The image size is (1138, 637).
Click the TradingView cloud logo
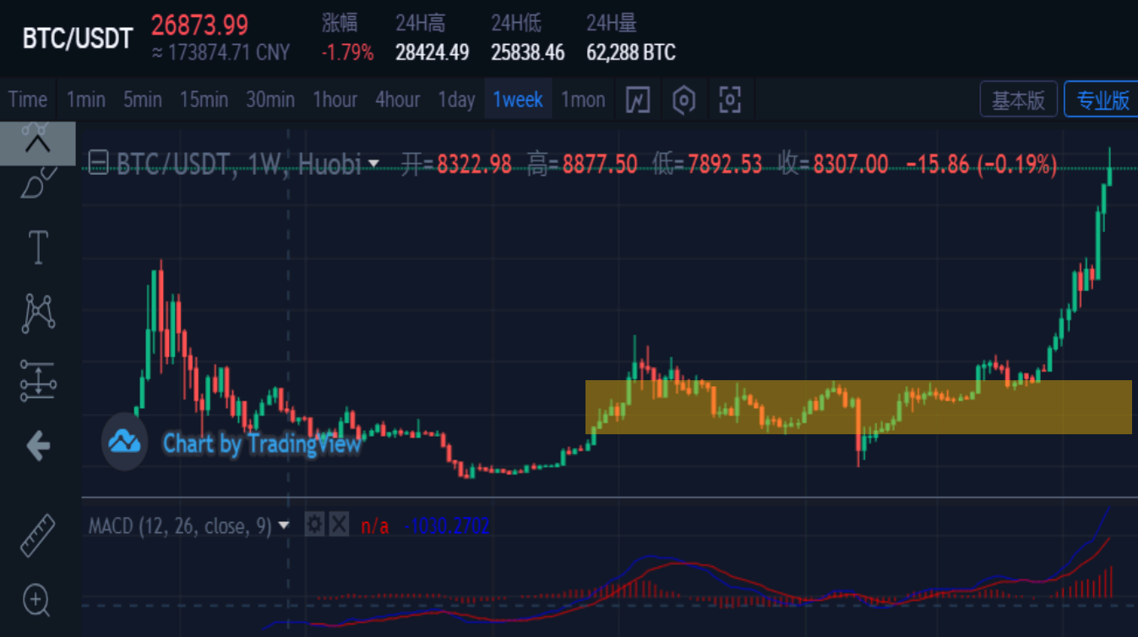coord(125,441)
